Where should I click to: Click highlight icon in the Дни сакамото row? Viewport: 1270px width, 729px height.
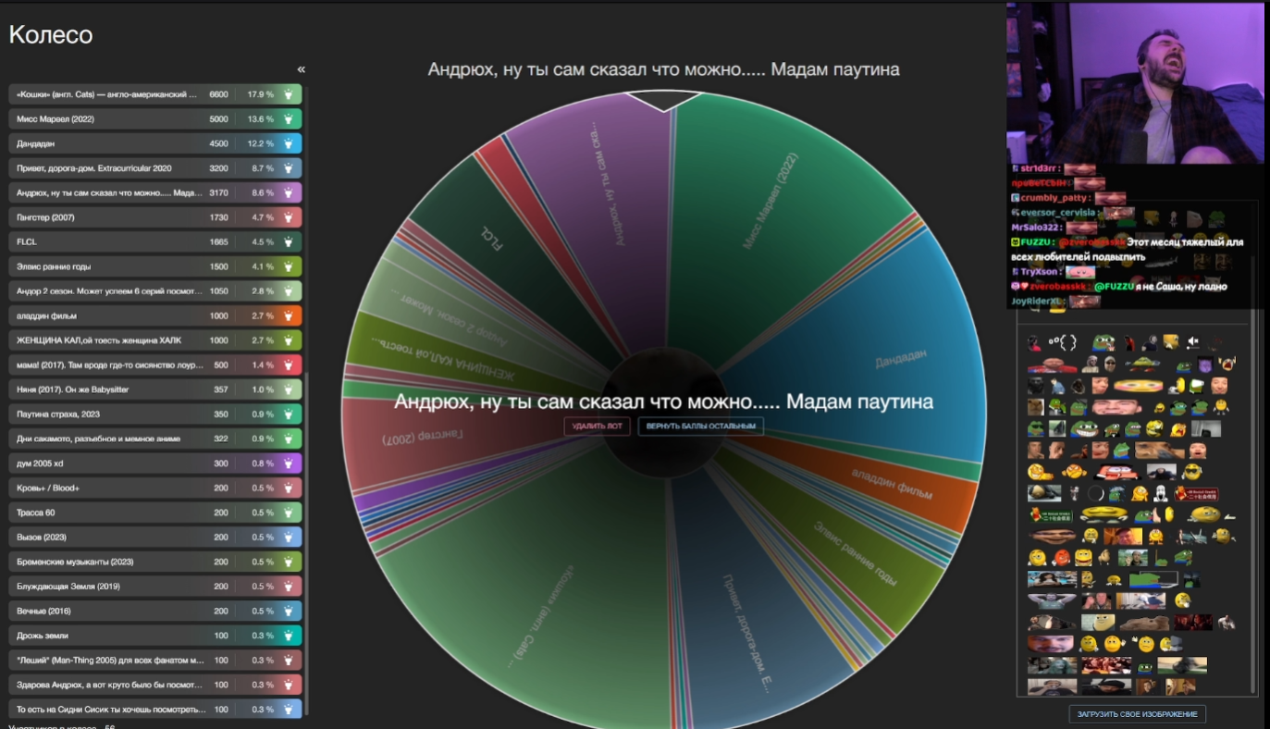click(x=289, y=439)
